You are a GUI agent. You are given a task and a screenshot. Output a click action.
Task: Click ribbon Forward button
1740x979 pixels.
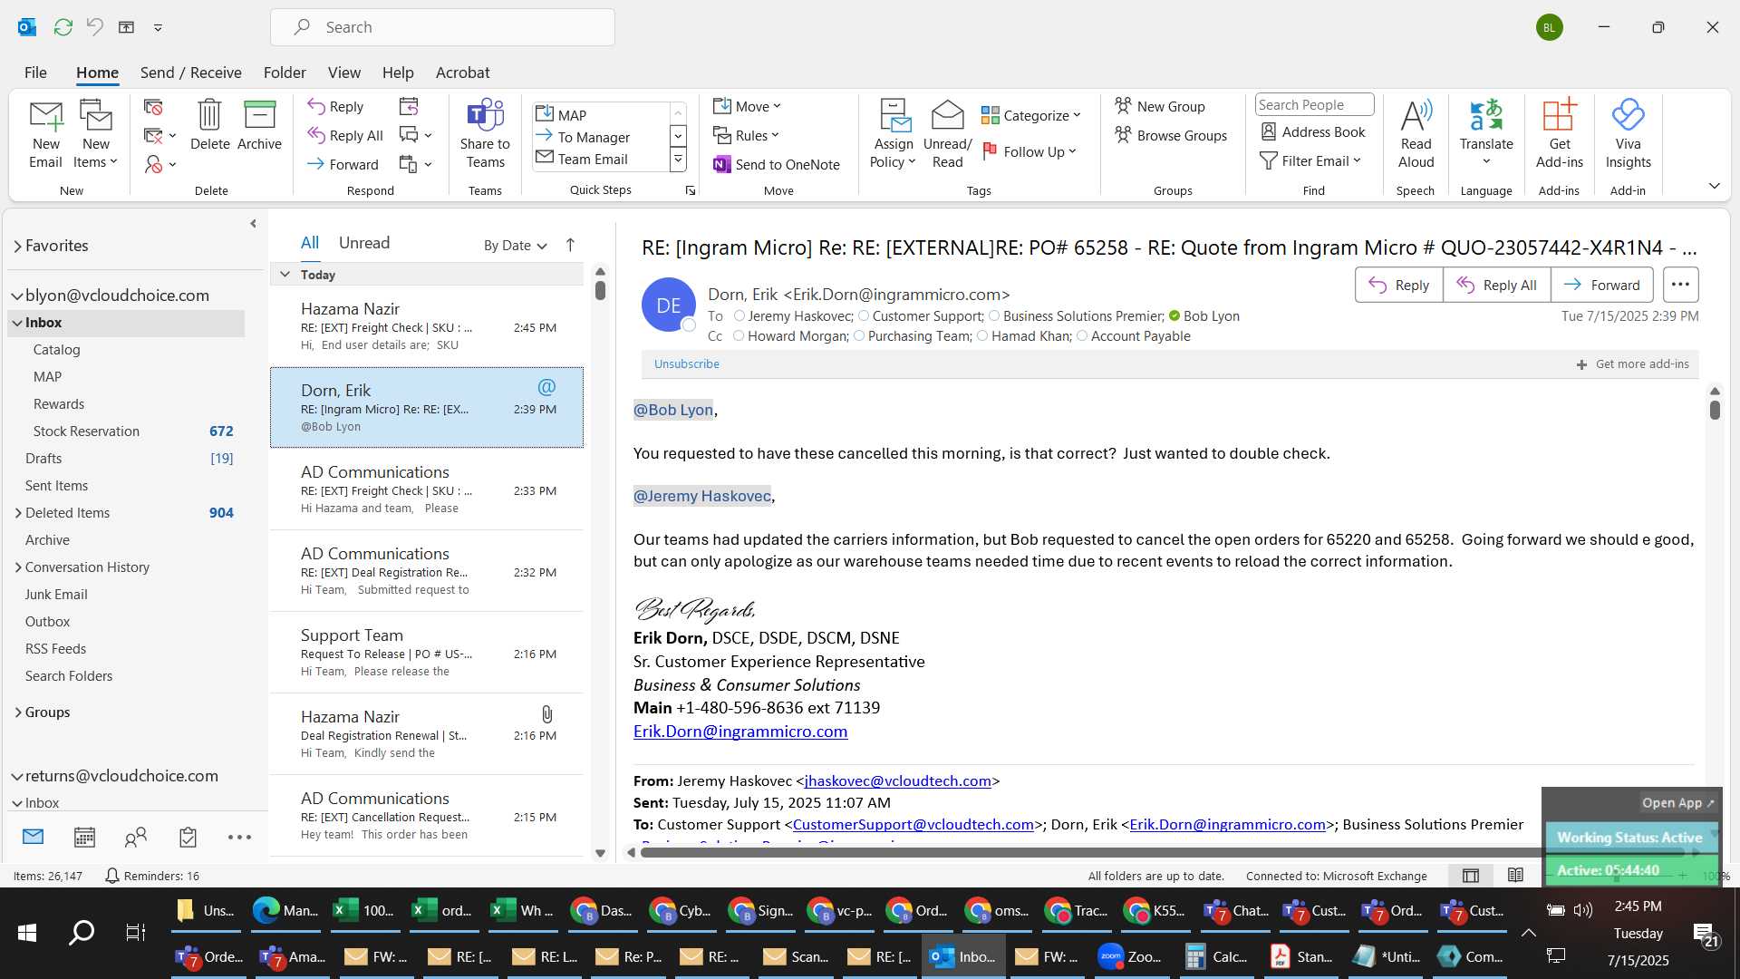343,164
